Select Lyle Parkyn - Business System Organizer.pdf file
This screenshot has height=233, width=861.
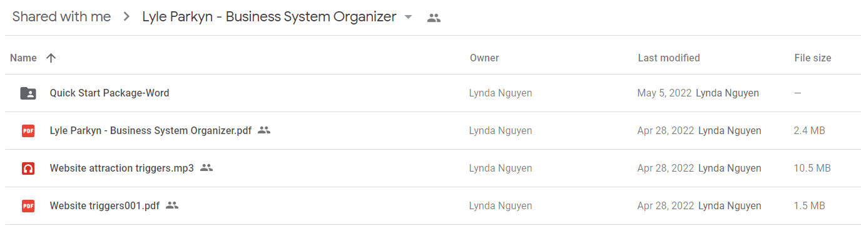coord(151,131)
